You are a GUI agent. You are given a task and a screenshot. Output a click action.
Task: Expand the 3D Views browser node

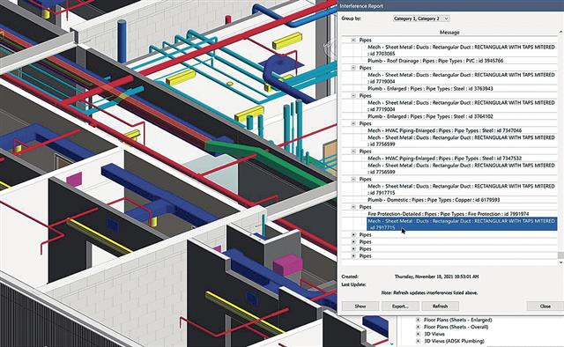418,334
